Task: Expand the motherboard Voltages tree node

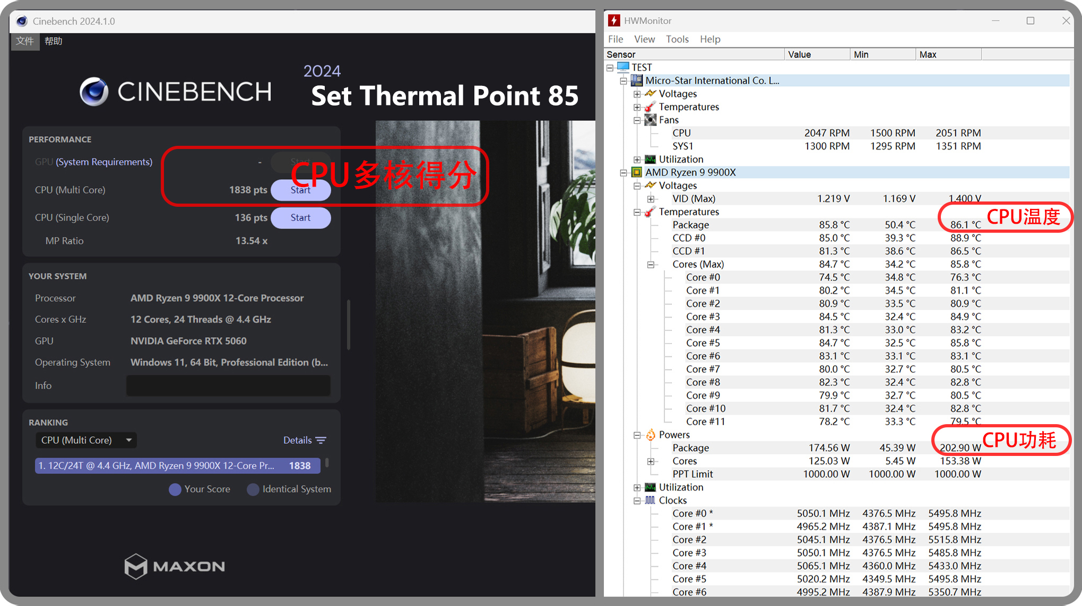Action: [x=637, y=94]
